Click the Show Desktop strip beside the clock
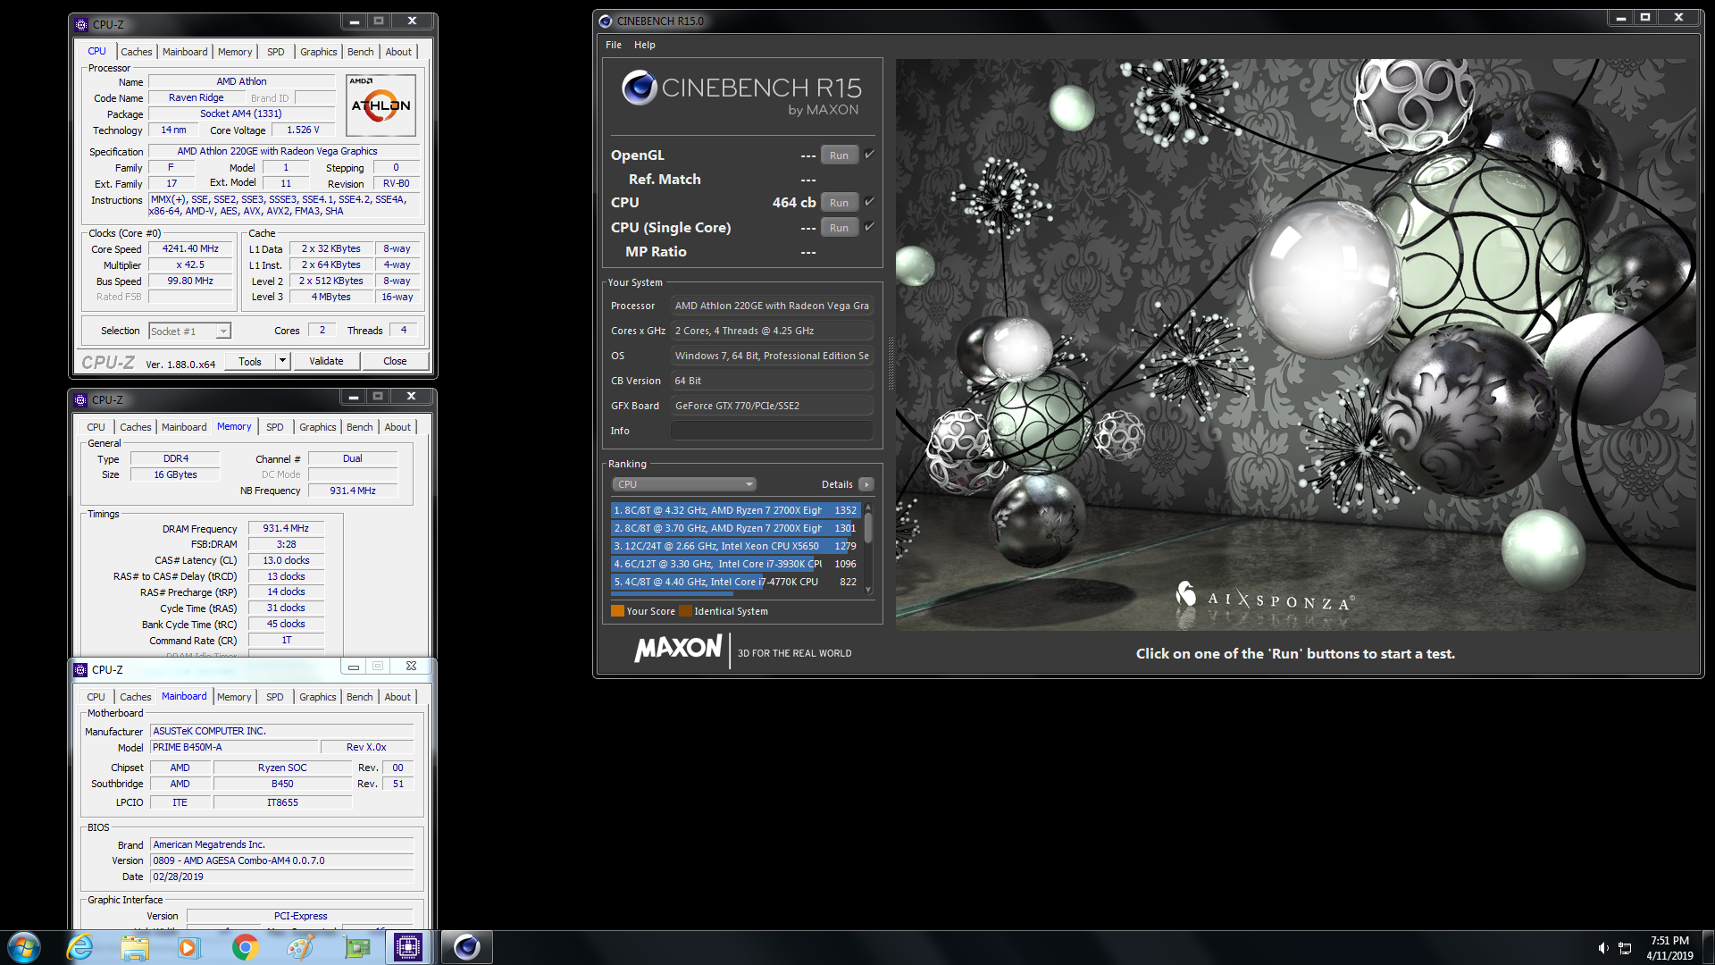1715x965 pixels. pyautogui.click(x=1708, y=947)
